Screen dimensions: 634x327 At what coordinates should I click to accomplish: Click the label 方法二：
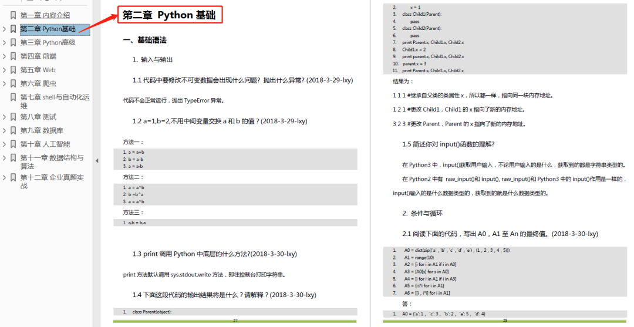(133, 177)
